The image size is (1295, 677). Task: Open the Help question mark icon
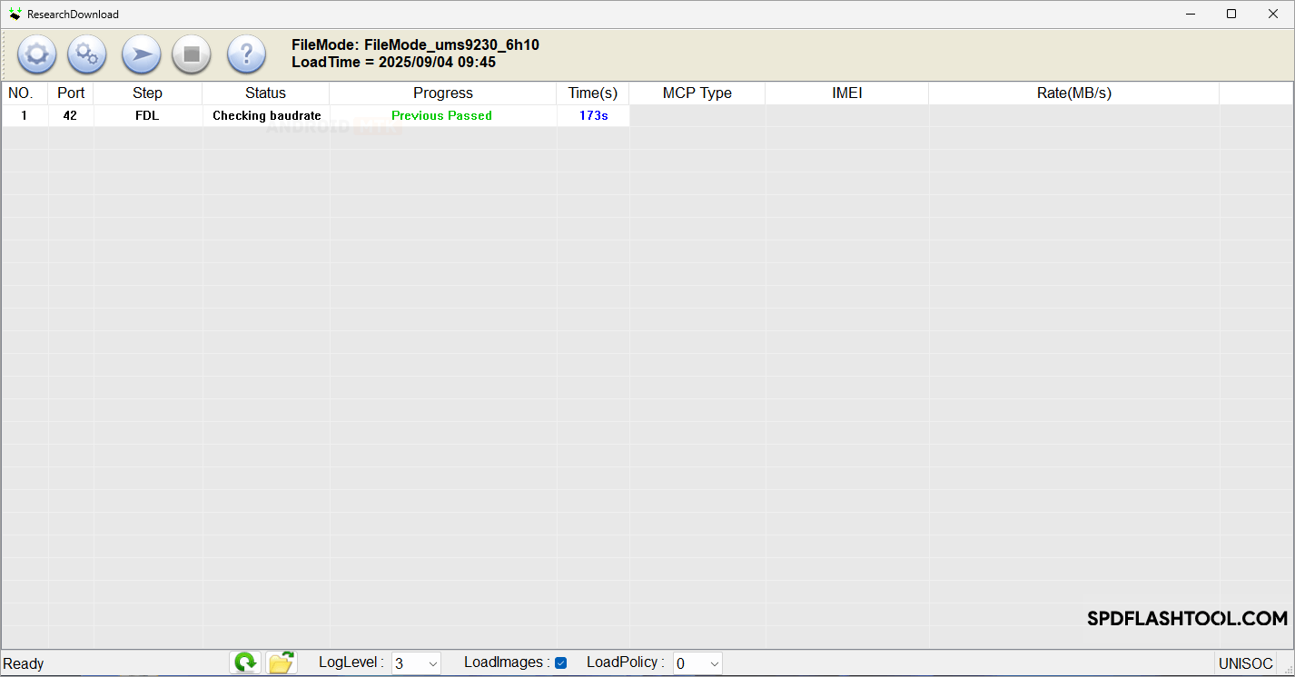point(246,54)
